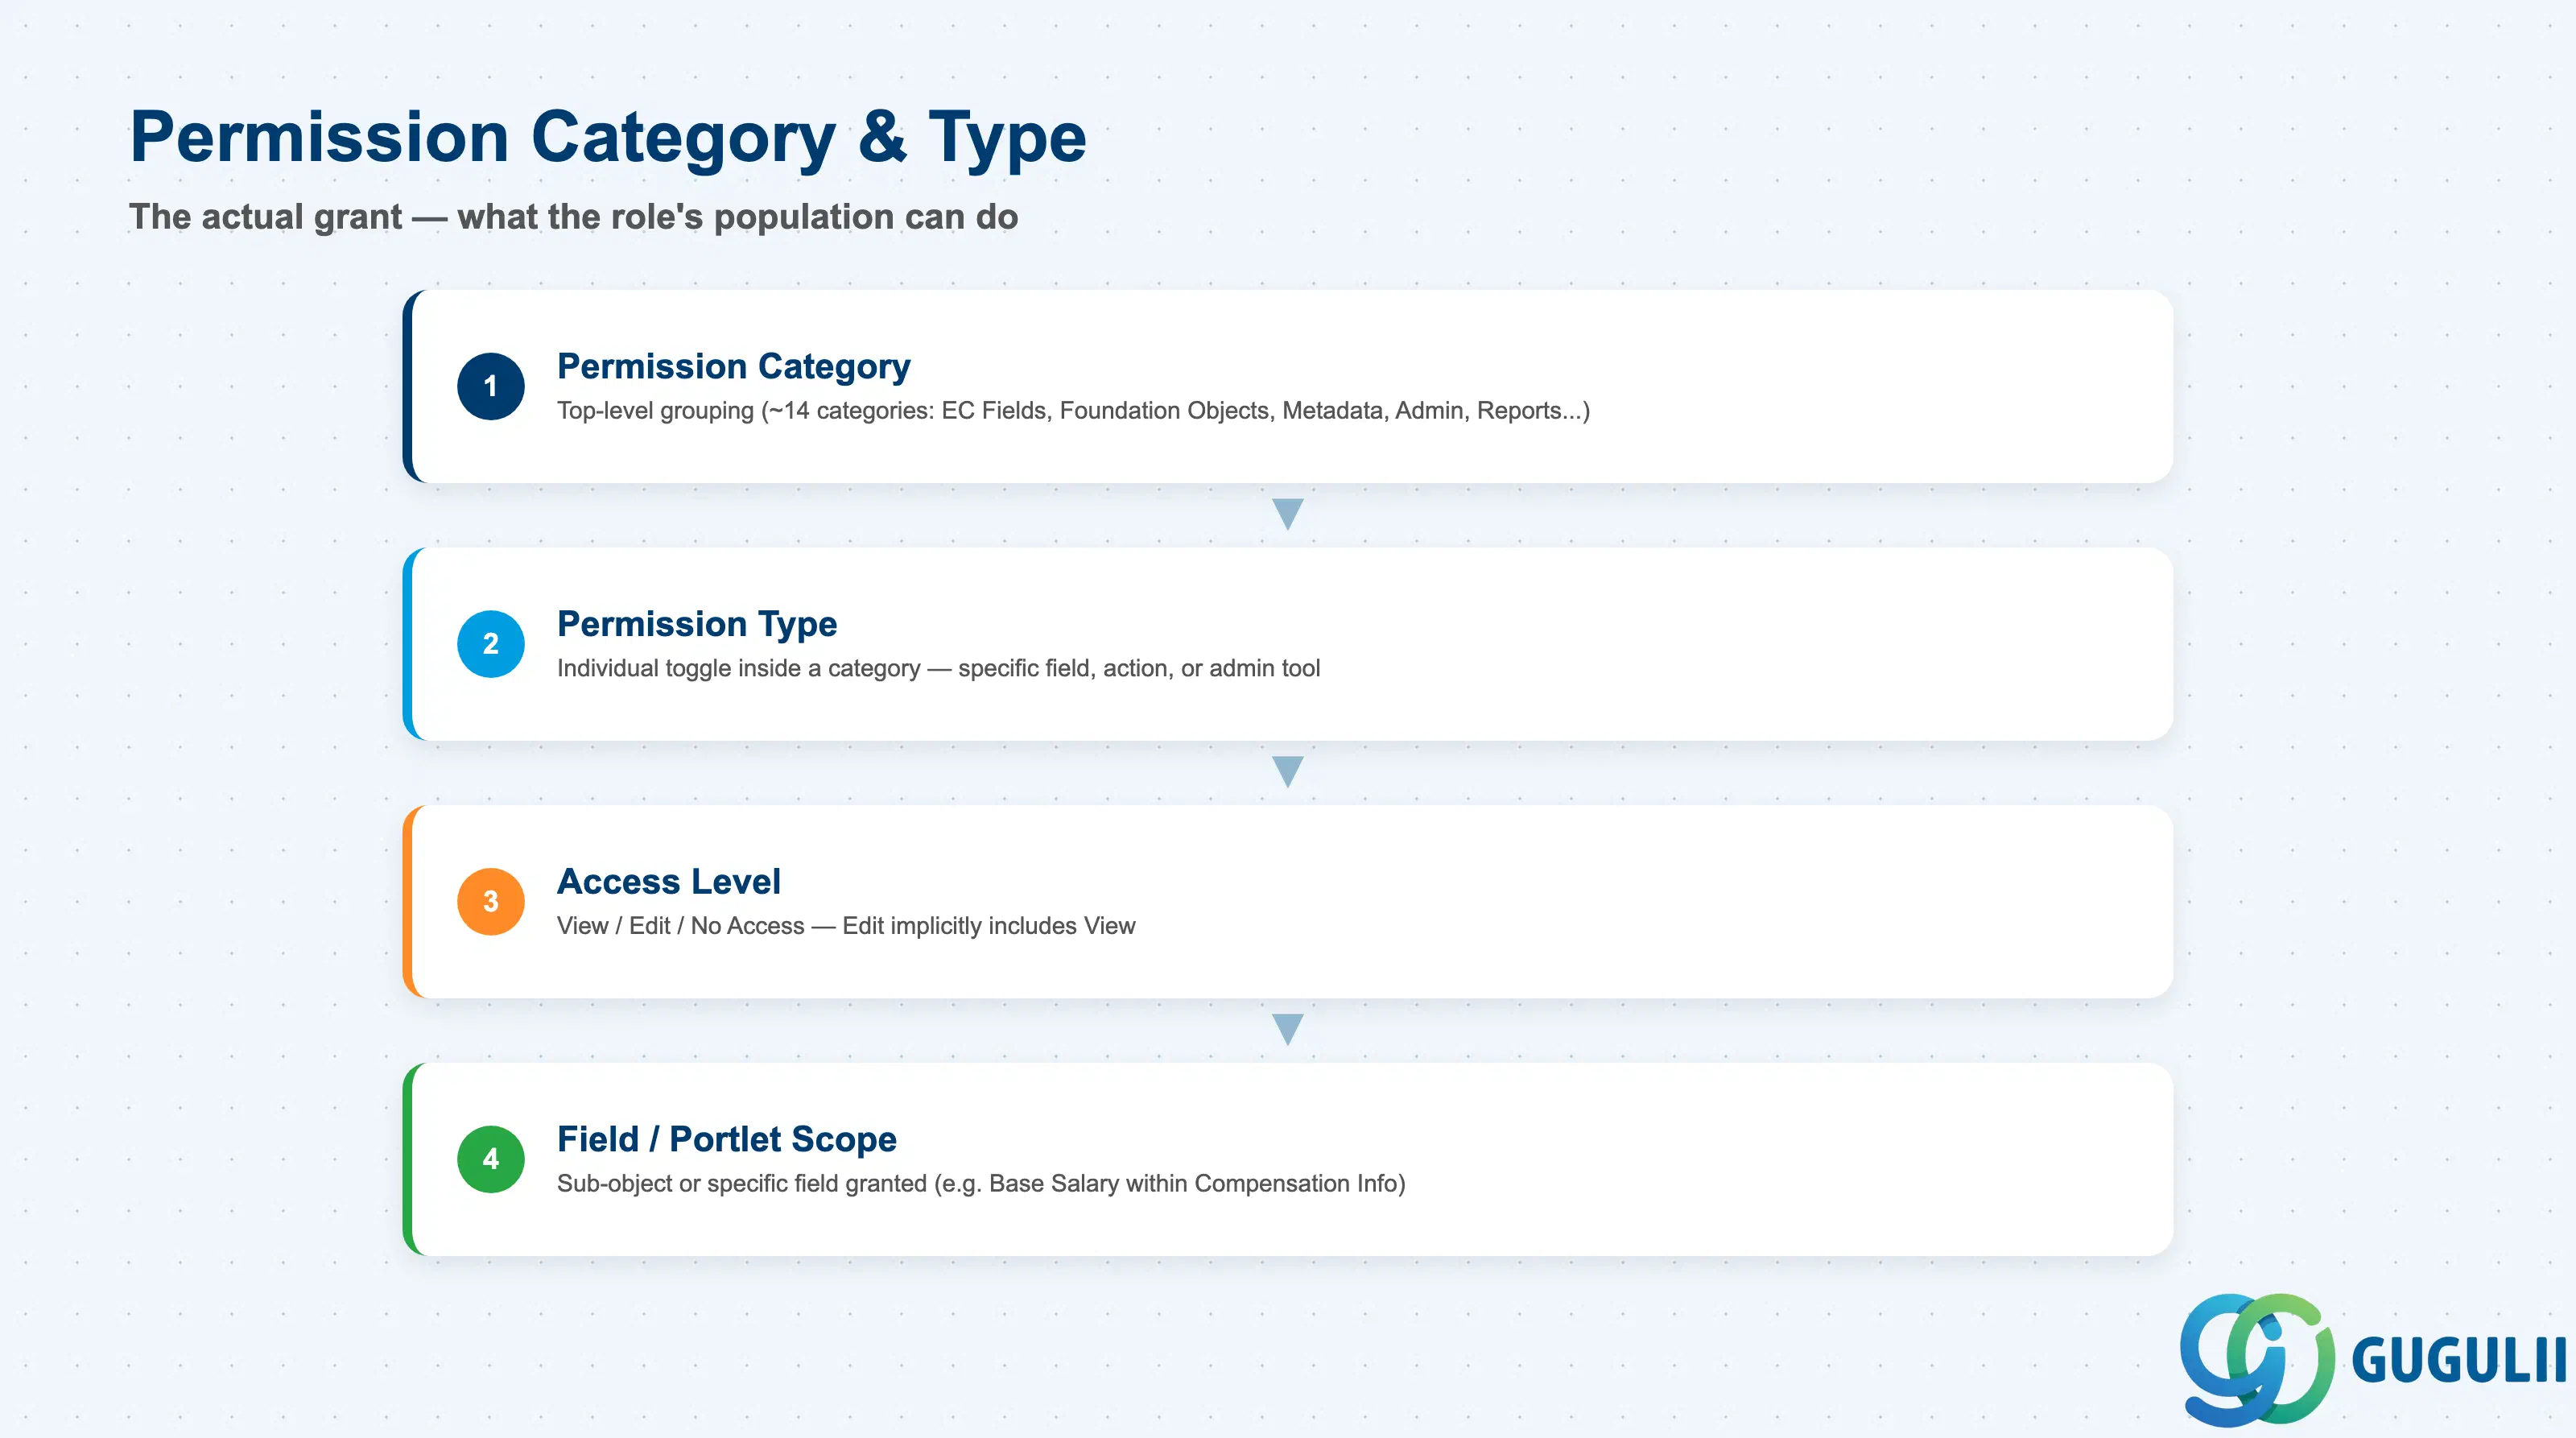Viewport: 2576px width, 1438px height.
Task: Click the Top-level grouping description text
Action: [x=1073, y=411]
